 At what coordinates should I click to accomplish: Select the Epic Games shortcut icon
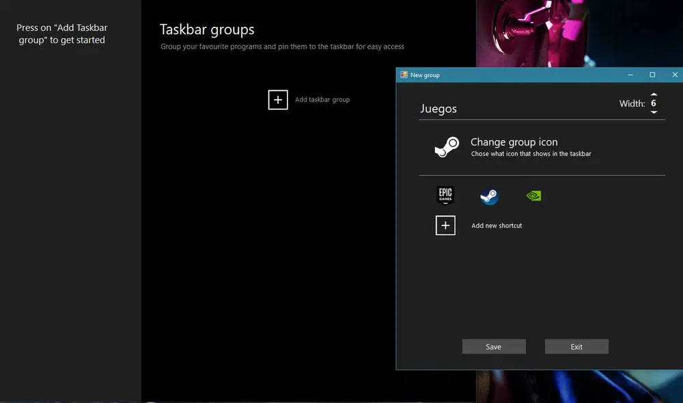point(445,196)
